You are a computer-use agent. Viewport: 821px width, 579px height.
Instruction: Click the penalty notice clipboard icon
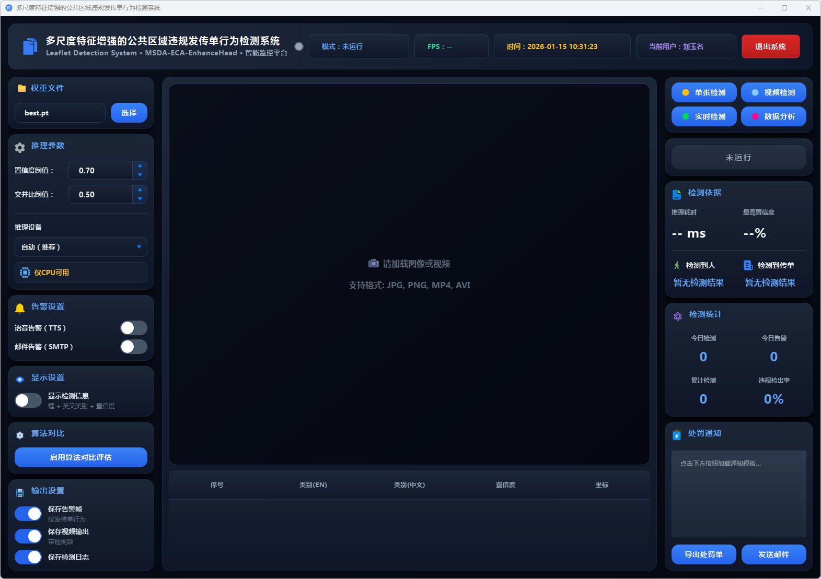tap(677, 435)
